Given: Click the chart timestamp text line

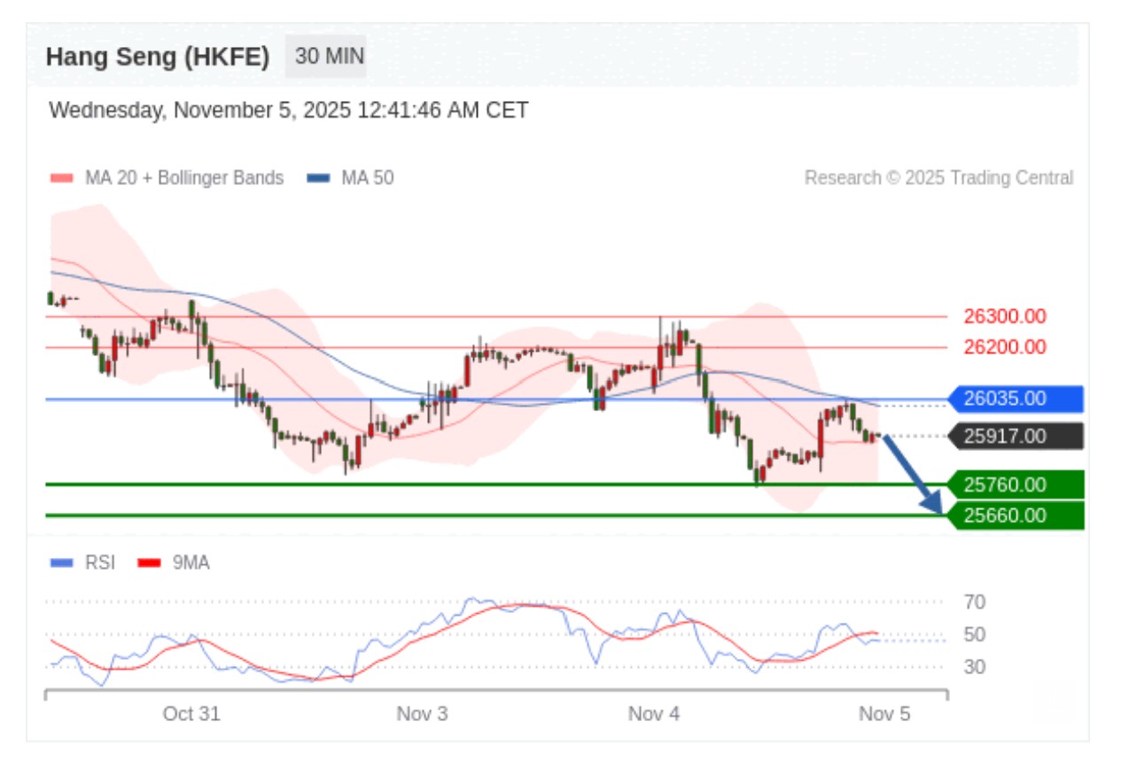Looking at the screenshot, I should pos(289,111).
